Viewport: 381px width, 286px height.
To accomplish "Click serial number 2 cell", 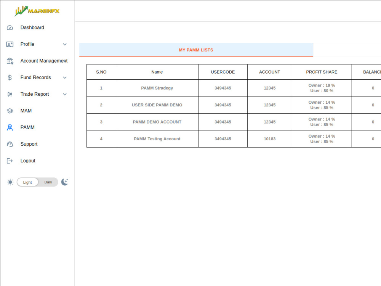I will 101,105.
